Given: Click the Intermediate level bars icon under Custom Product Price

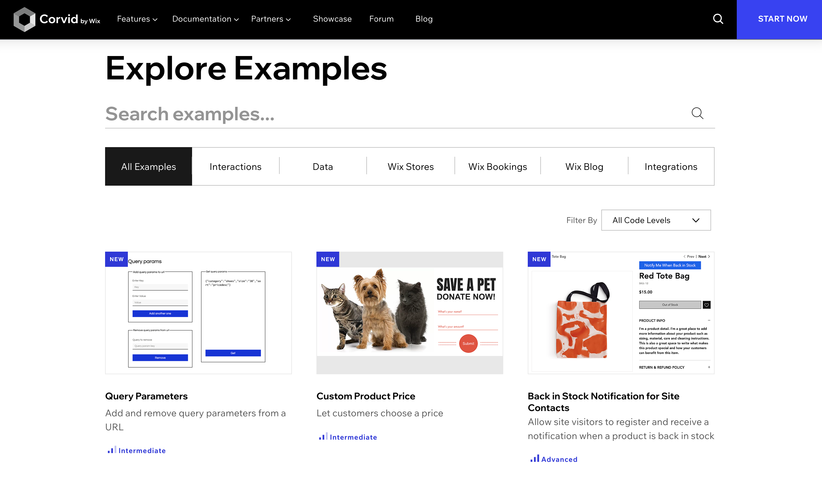Looking at the screenshot, I should click(323, 436).
